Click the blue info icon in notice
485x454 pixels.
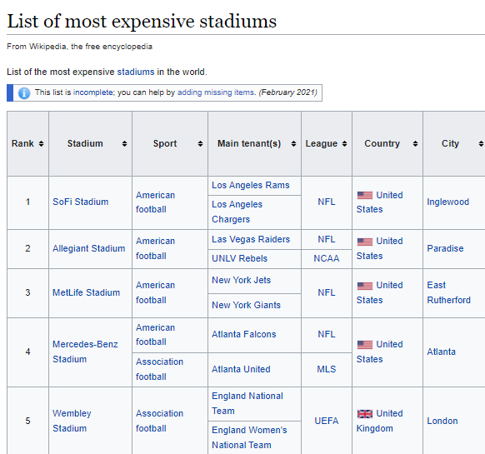pyautogui.click(x=24, y=92)
